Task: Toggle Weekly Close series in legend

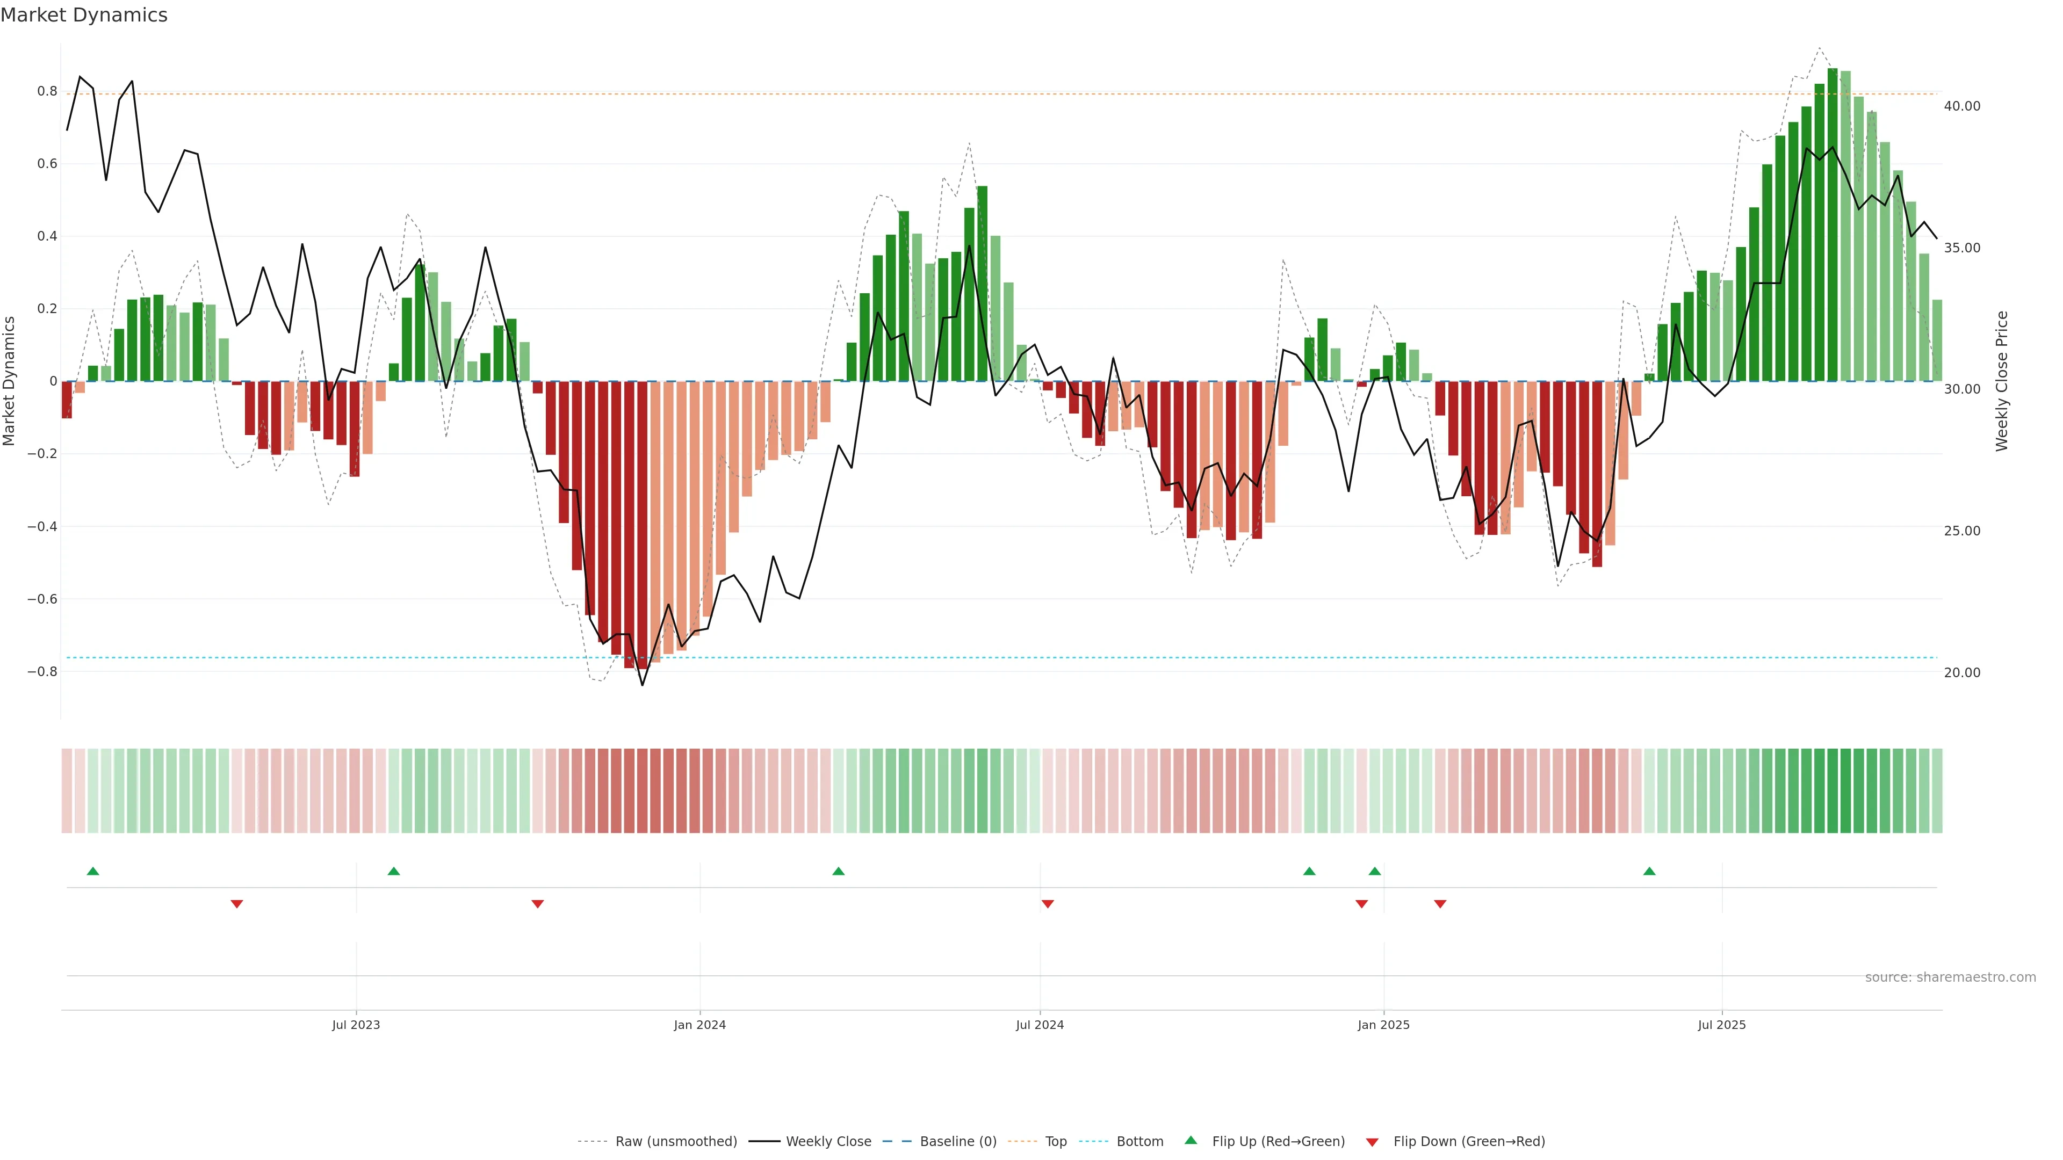Action: [x=828, y=1142]
